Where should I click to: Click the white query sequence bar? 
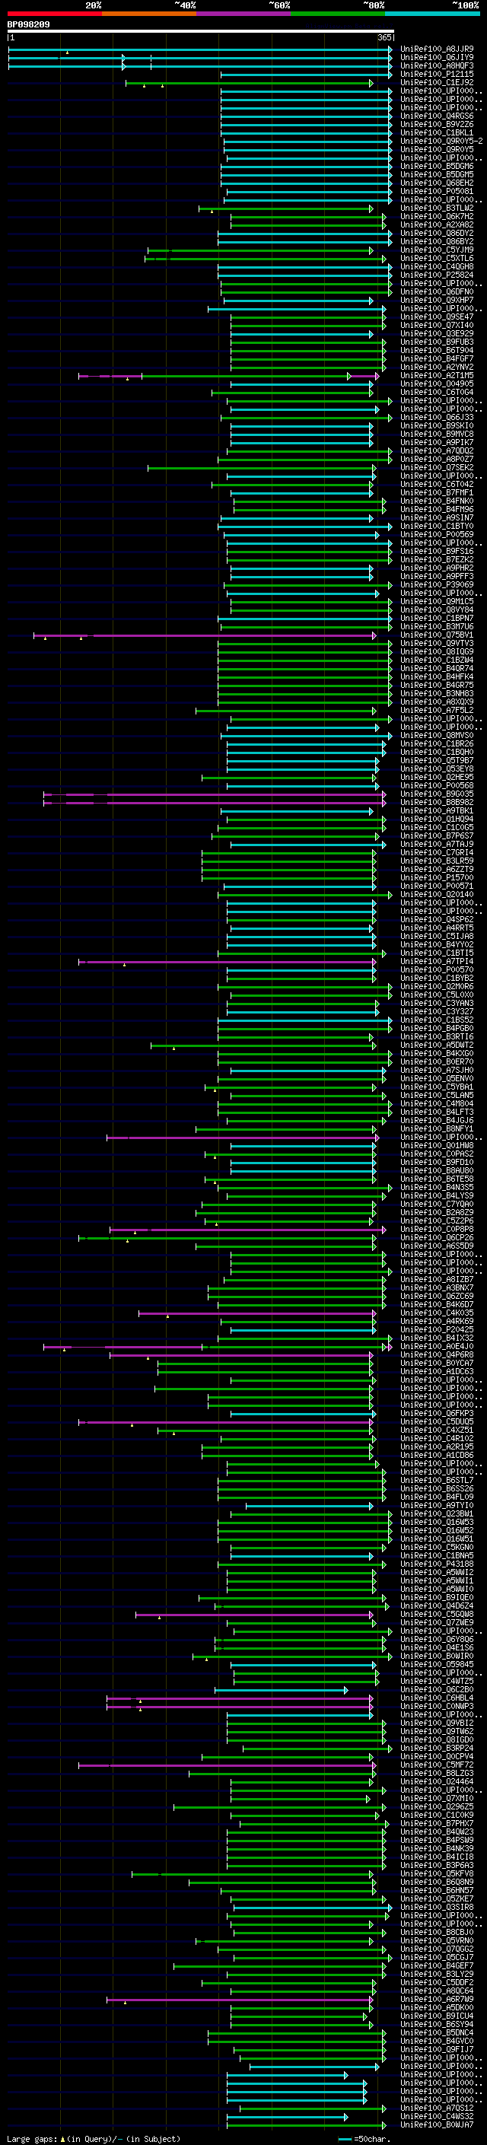tap(201, 32)
